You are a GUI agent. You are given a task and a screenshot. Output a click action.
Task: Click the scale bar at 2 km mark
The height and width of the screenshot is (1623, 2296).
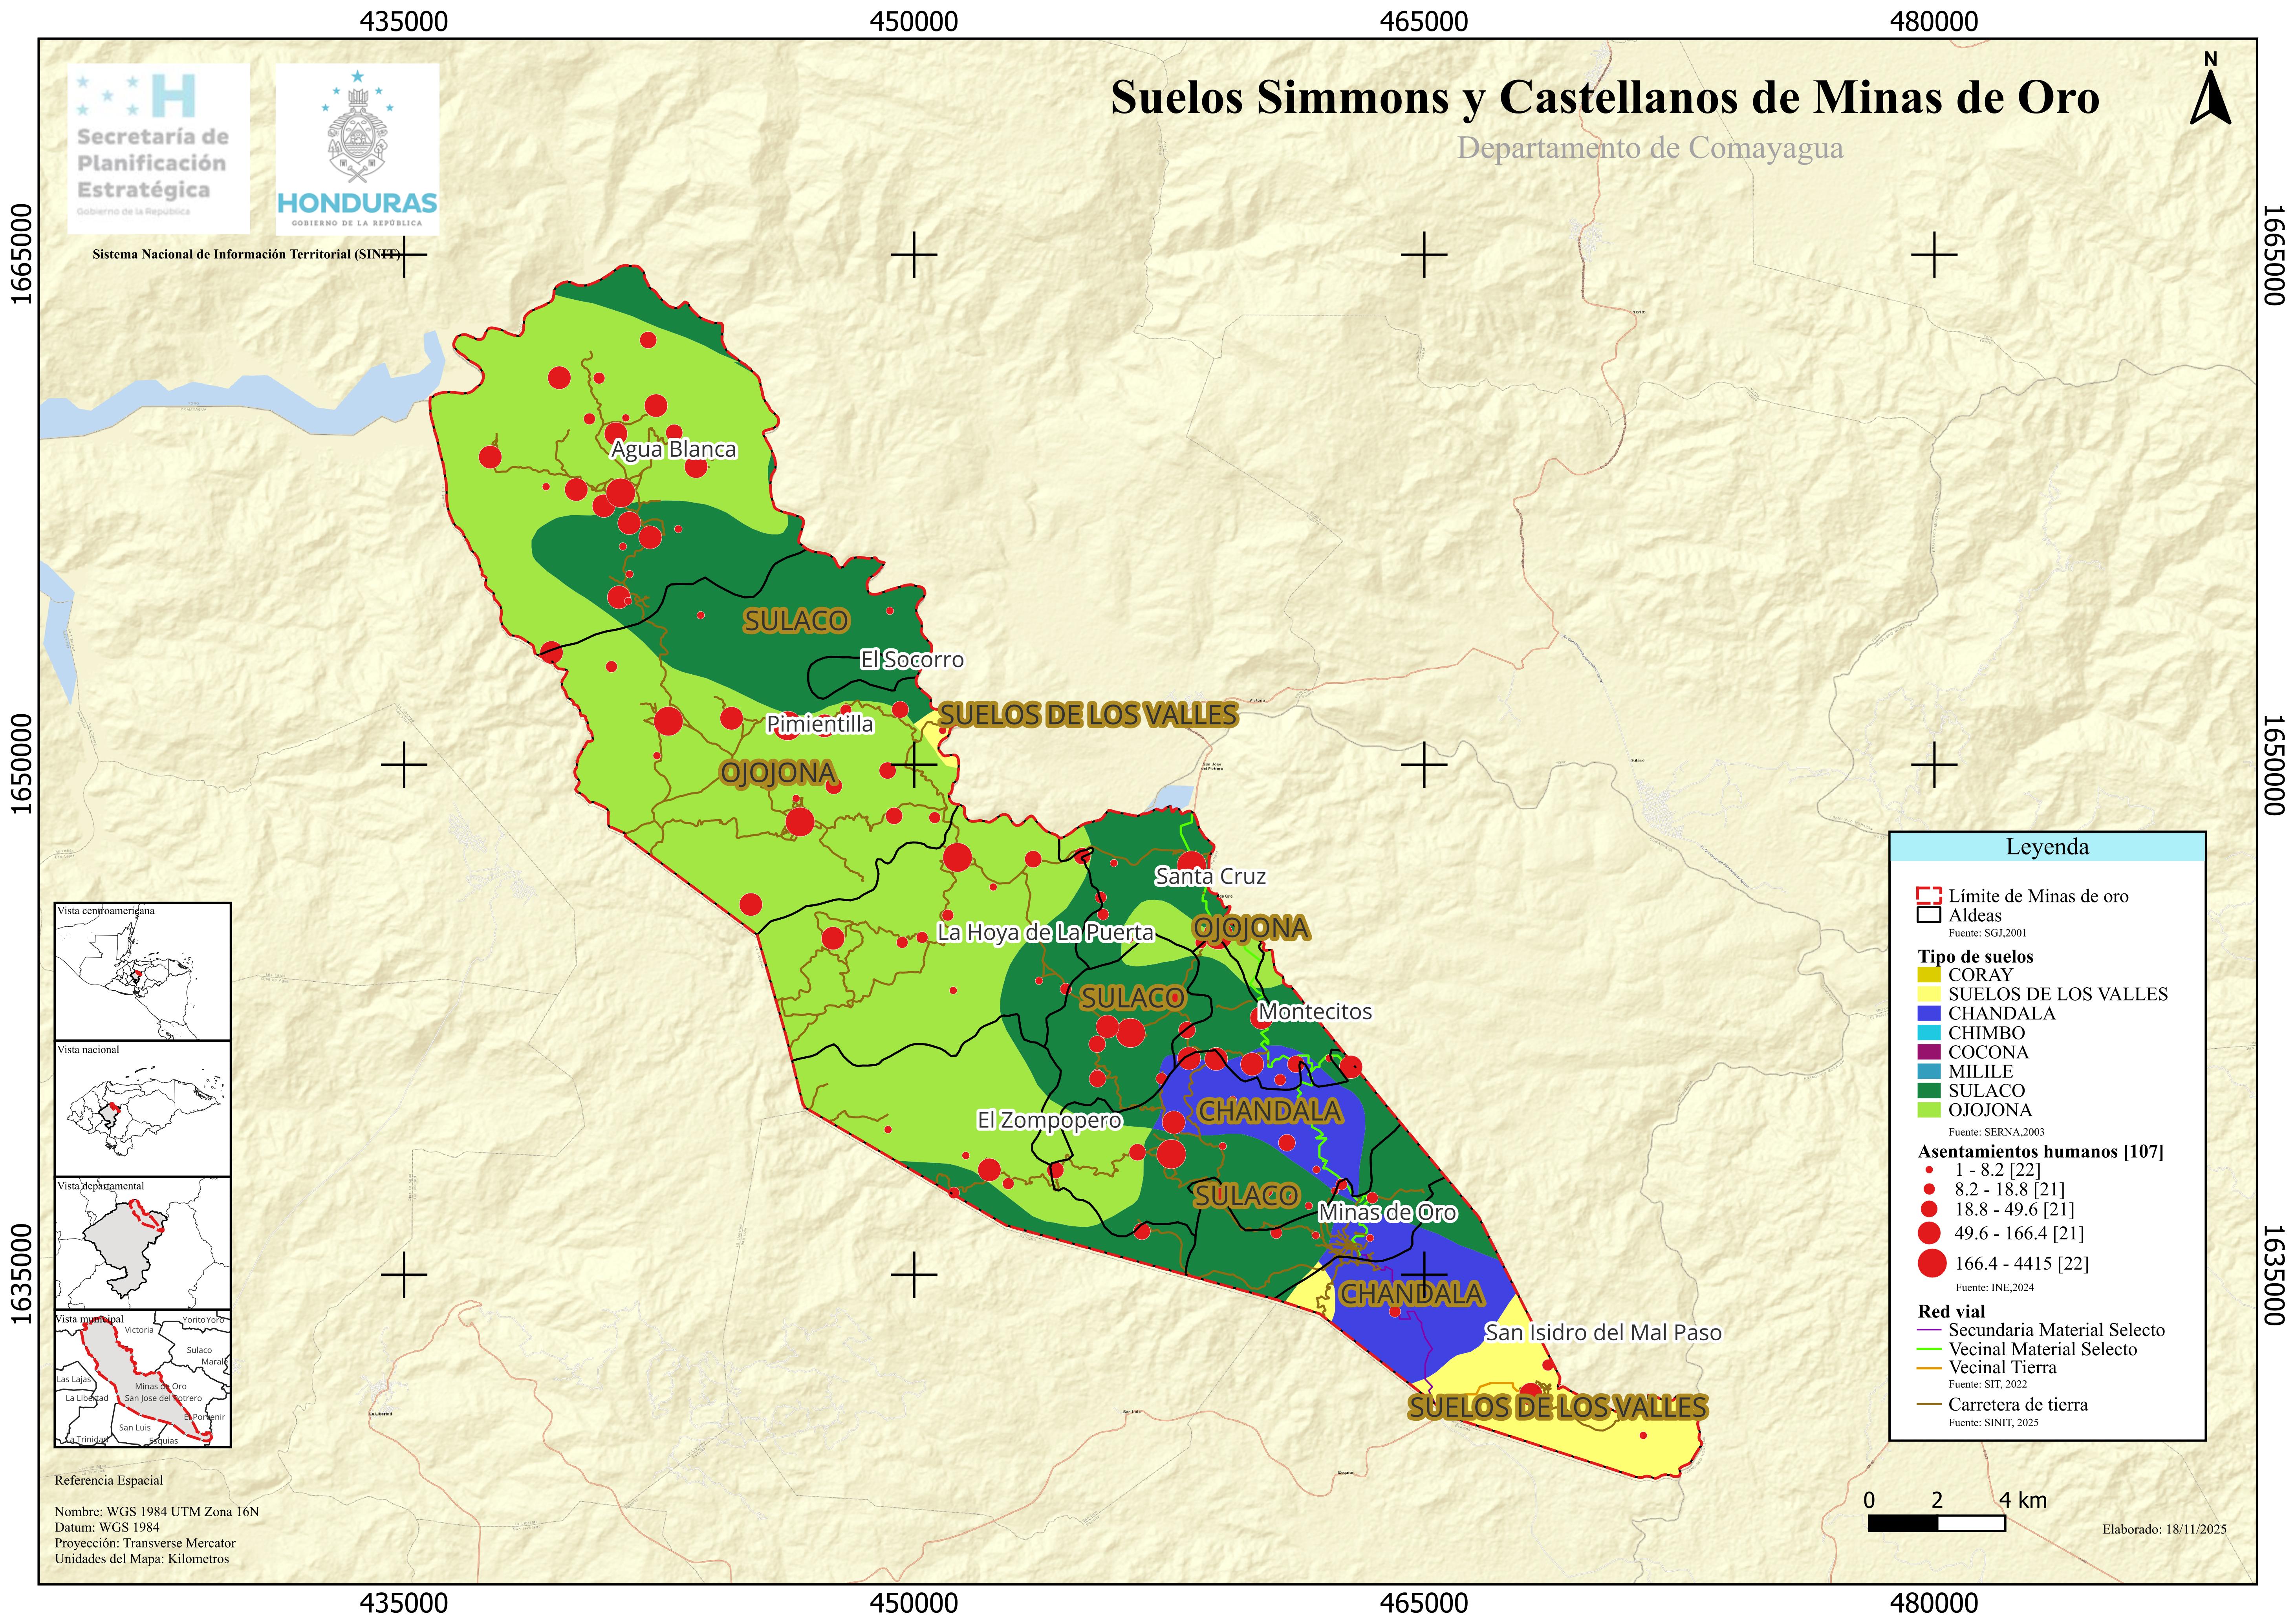(1937, 1523)
